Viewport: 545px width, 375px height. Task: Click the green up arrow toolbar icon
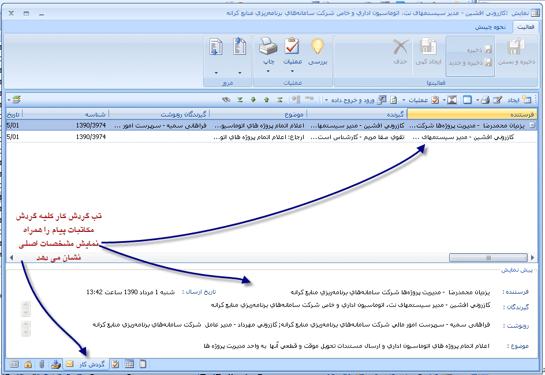266,100
